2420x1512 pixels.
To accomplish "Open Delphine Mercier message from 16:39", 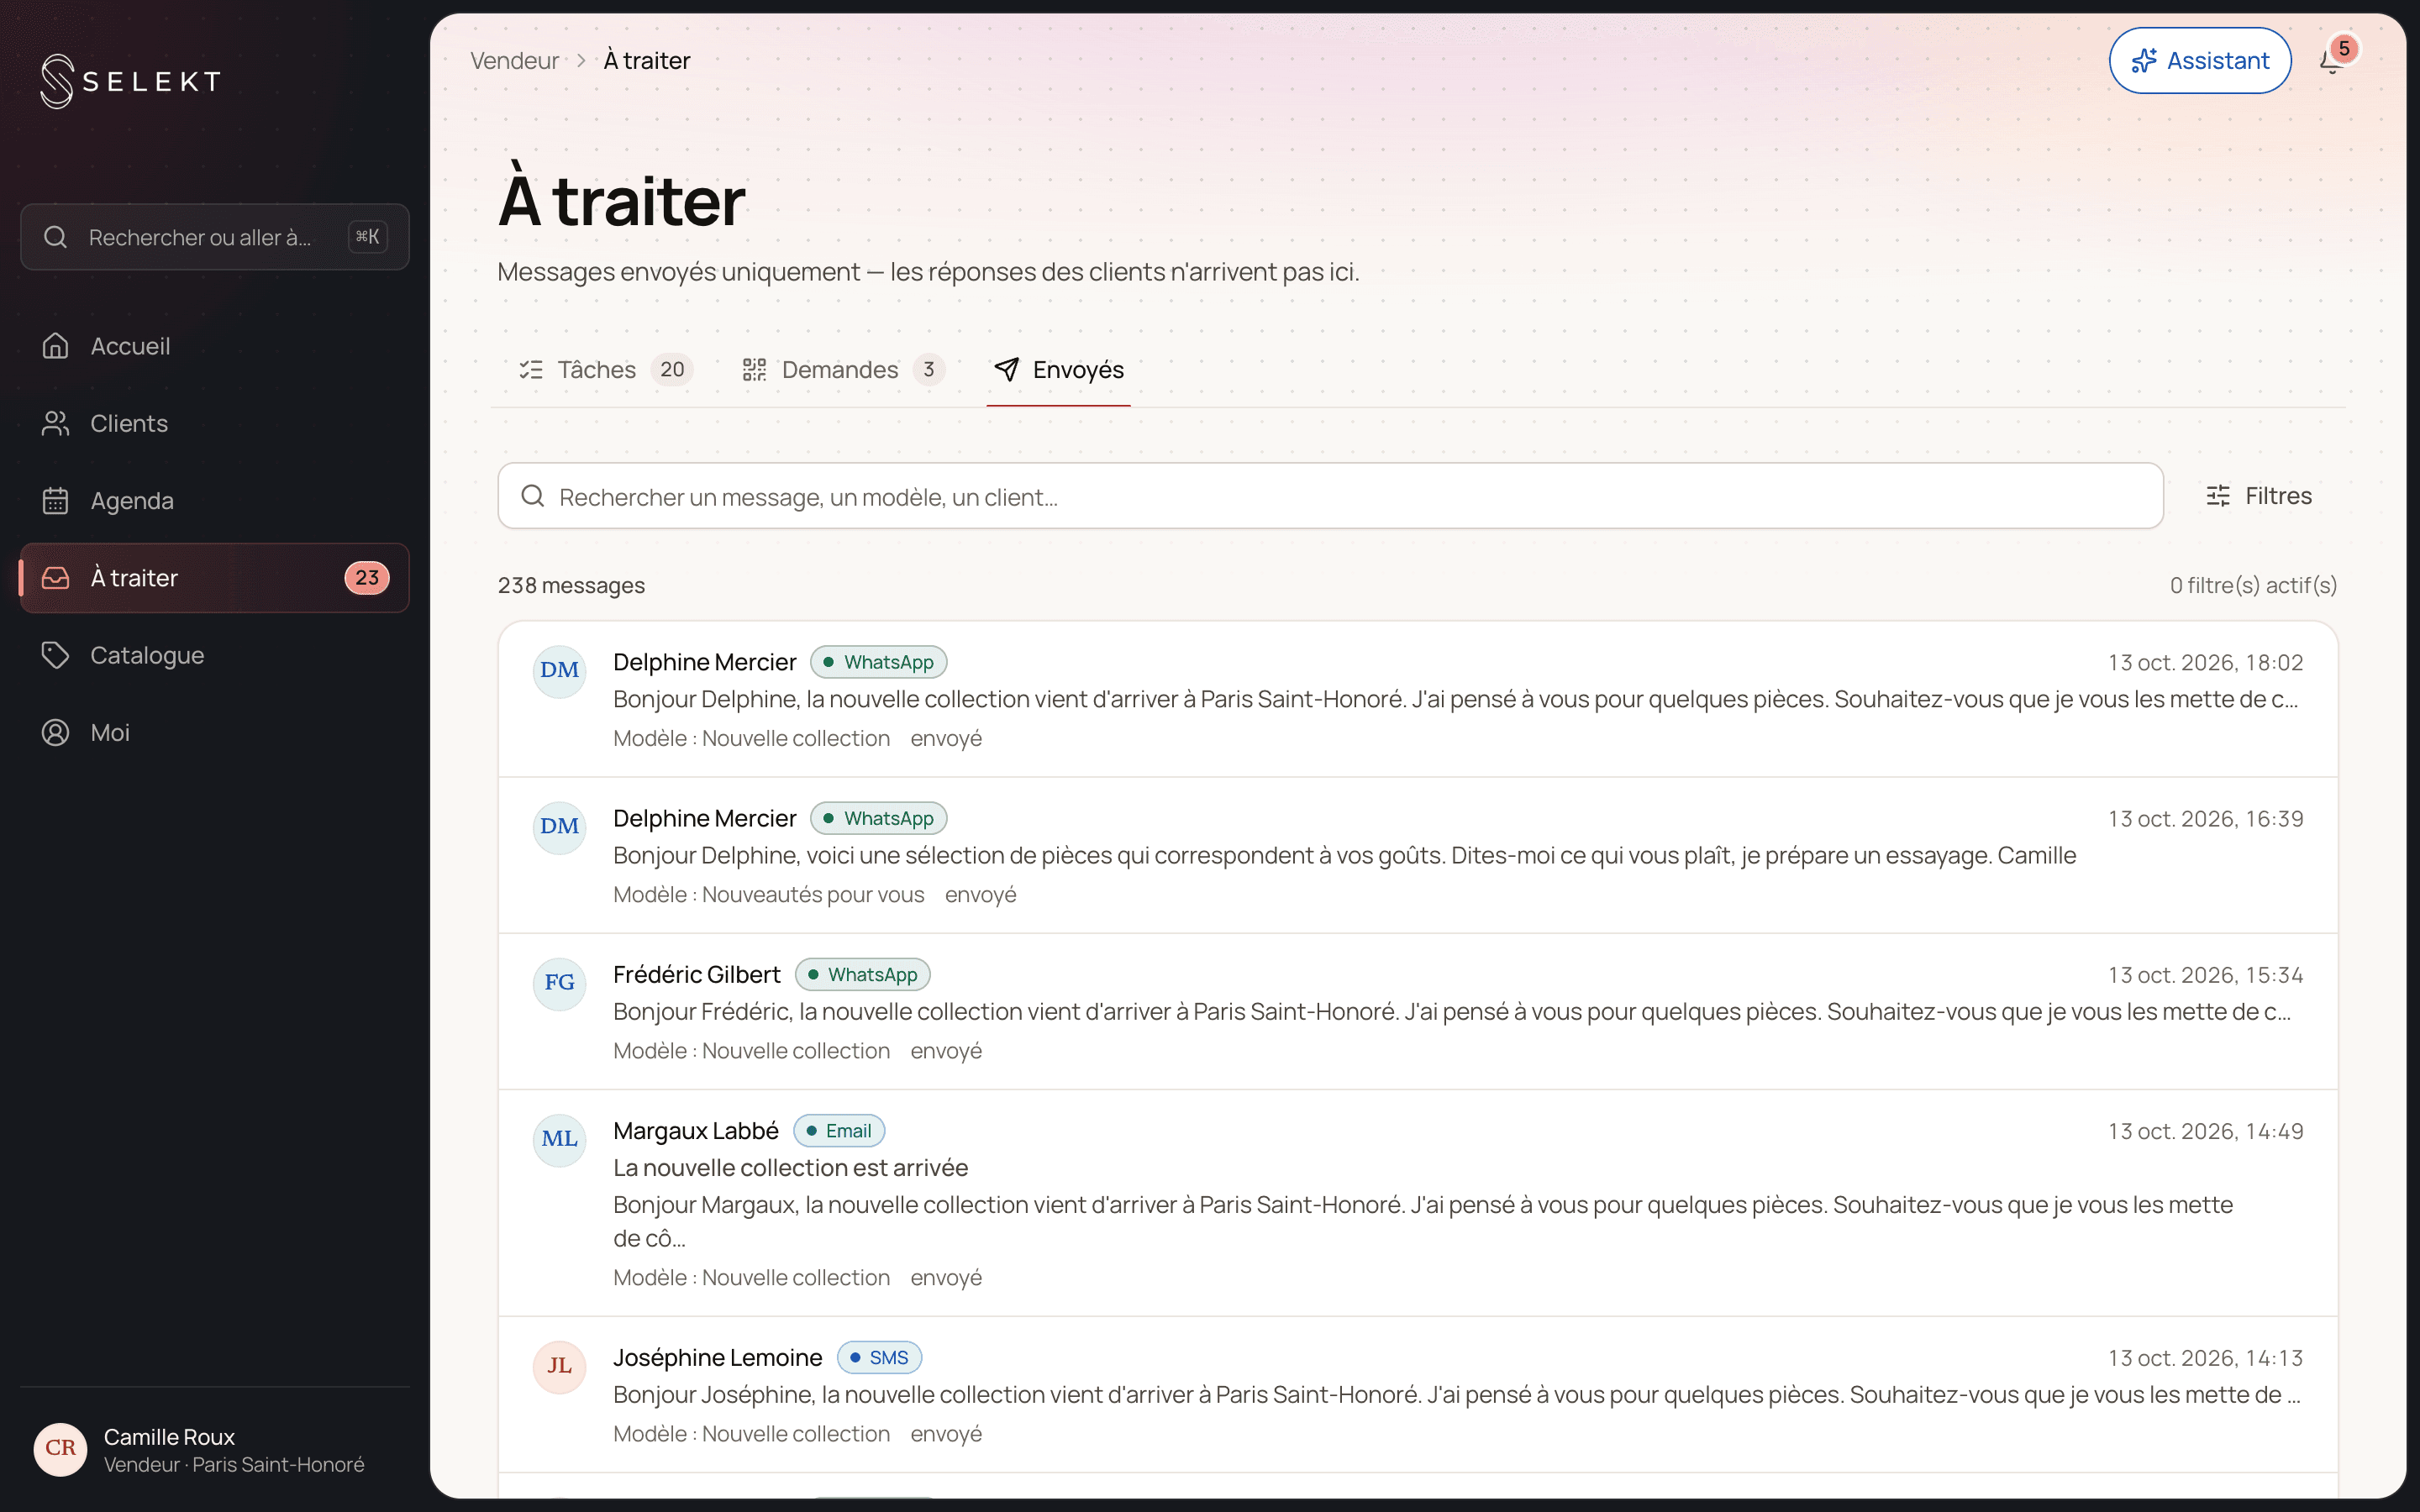I will (x=1418, y=855).
